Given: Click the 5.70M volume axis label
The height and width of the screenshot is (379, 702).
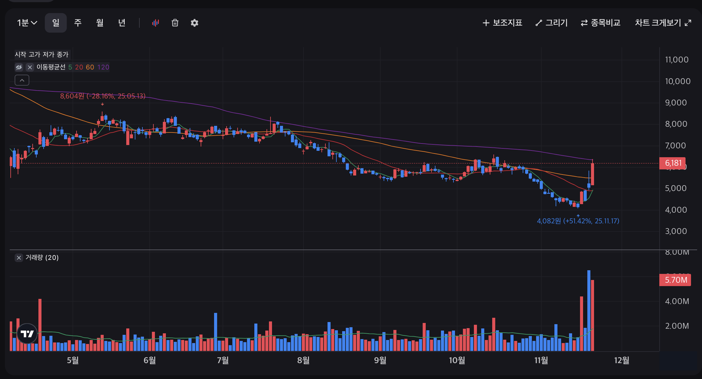Looking at the screenshot, I should 675,280.
